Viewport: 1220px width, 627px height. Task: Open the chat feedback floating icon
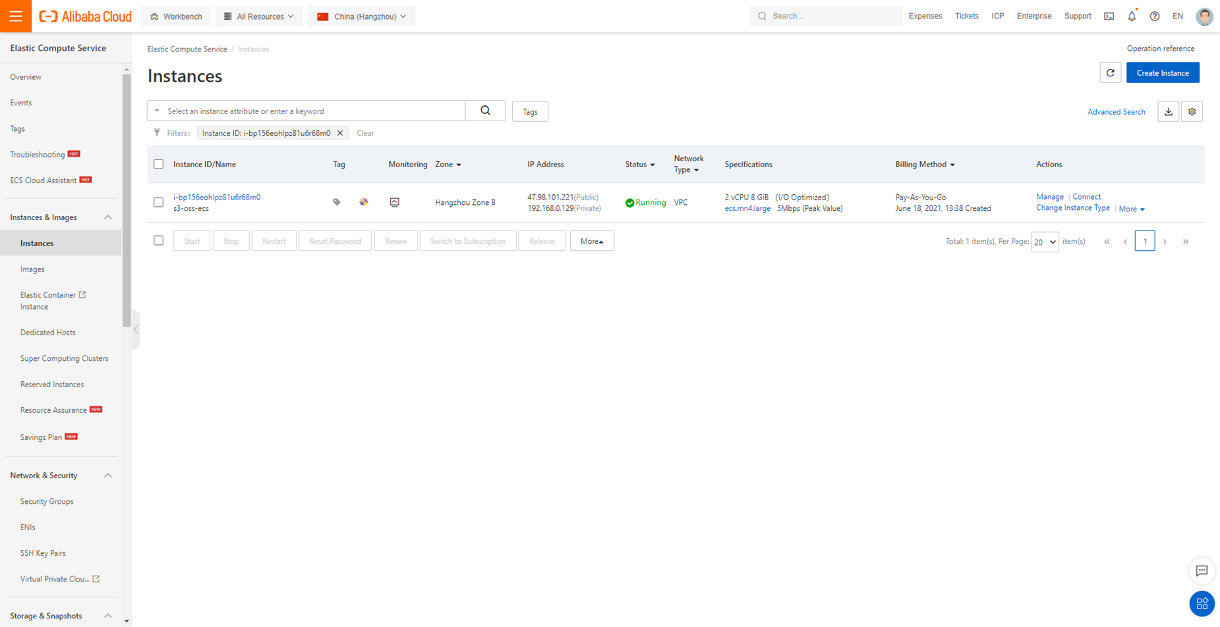click(1202, 571)
